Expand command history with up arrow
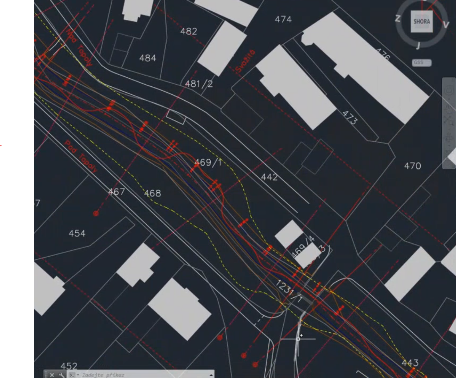This screenshot has height=378, width=456. pyautogui.click(x=211, y=375)
